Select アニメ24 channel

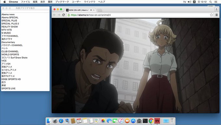pyautogui.click(x=6, y=64)
